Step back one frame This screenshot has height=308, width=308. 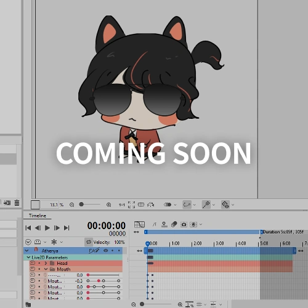[x=38, y=228]
